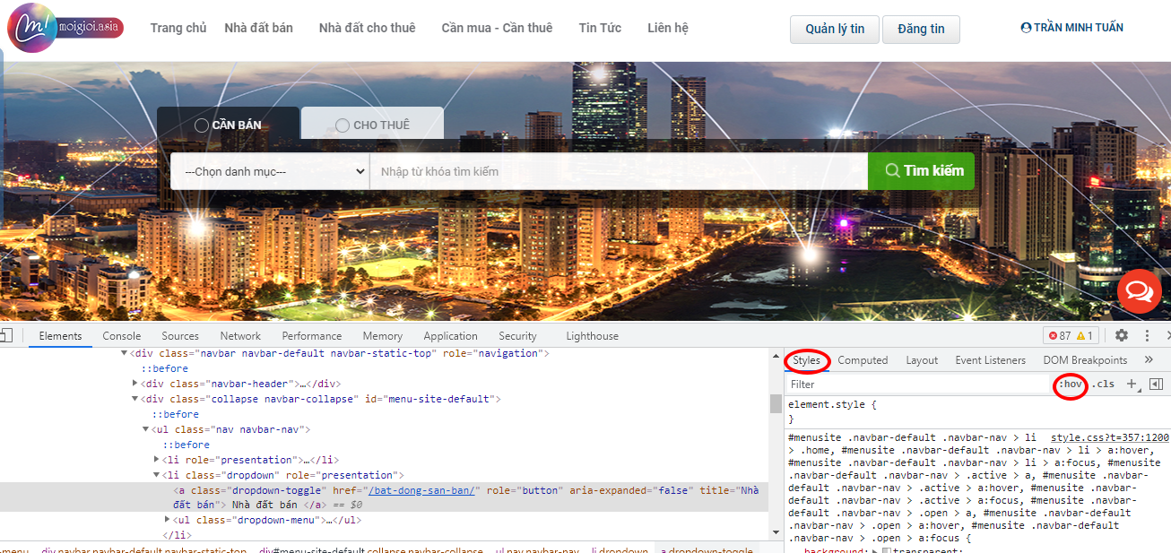This screenshot has height=553, width=1171.
Task: Click the yellow warning count badge 1
Action: (1085, 336)
